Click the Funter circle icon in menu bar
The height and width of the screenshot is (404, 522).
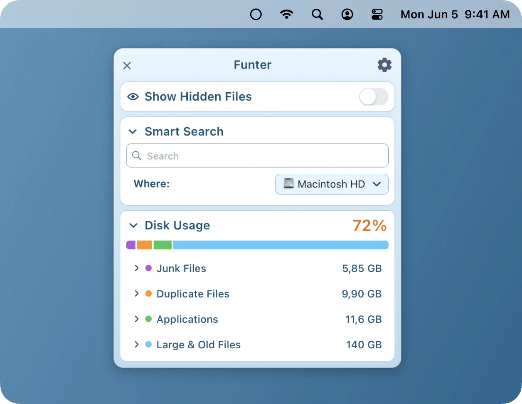click(256, 15)
